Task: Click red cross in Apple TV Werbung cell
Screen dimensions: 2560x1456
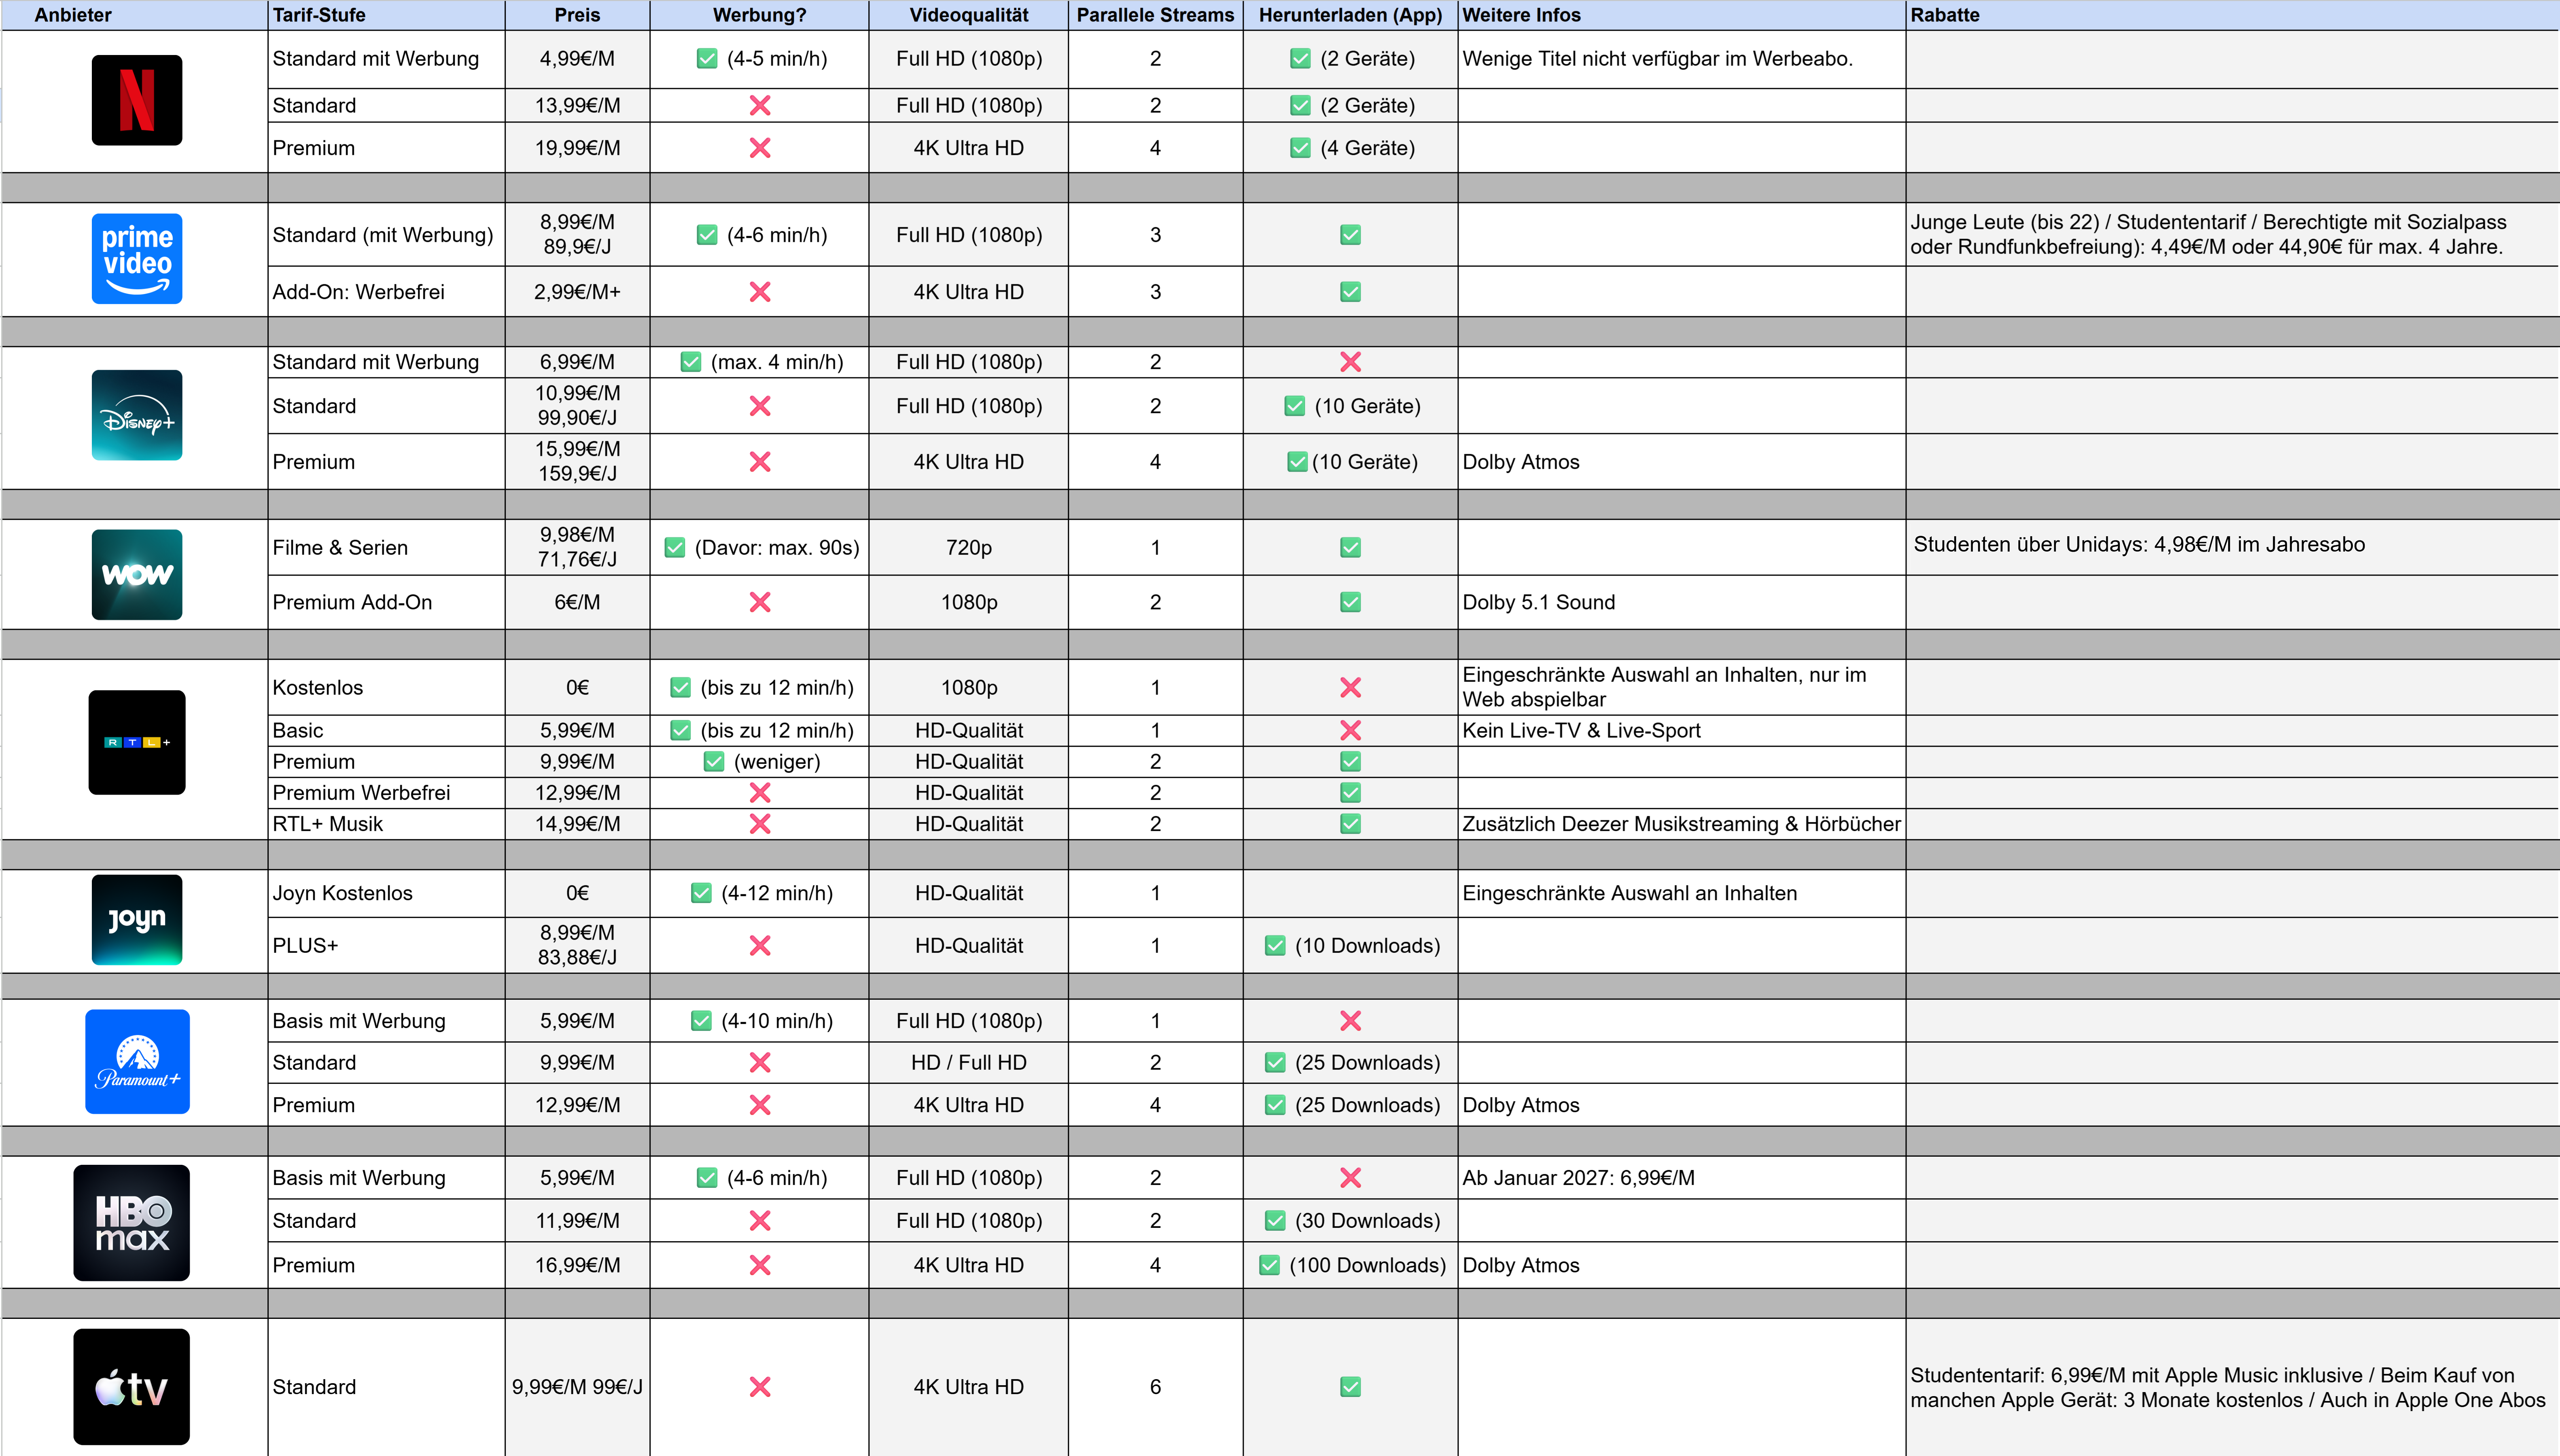Action: pyautogui.click(x=760, y=1387)
